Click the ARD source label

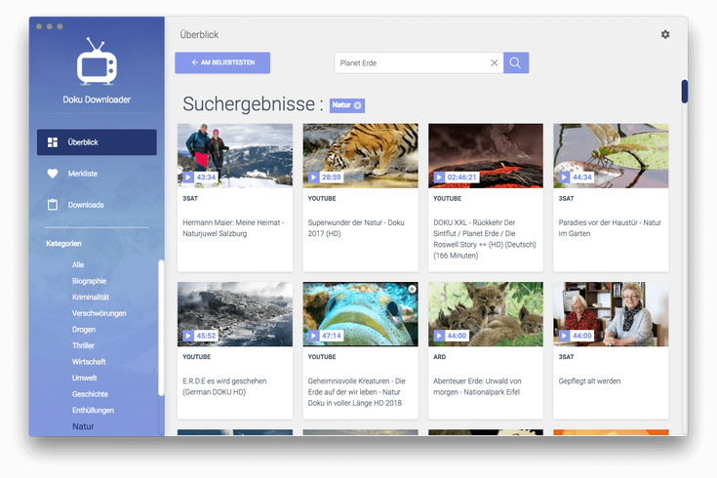pos(439,357)
